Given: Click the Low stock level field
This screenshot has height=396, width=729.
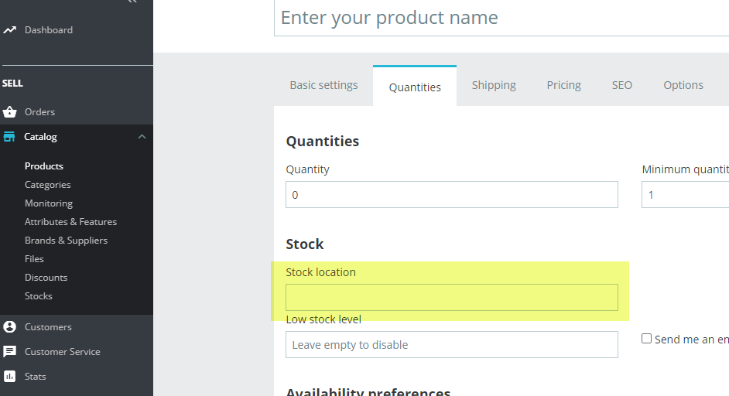Looking at the screenshot, I should pos(452,345).
